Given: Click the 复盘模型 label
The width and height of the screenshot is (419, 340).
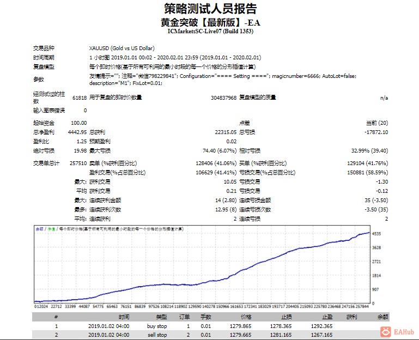Looking at the screenshot, I should pos(44,67).
